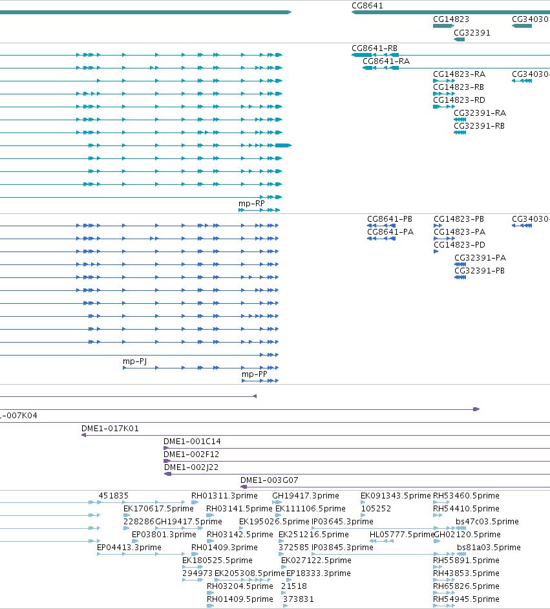The height and width of the screenshot is (609, 550).
Task: Select protein CG8641-PB
Action: point(390,219)
